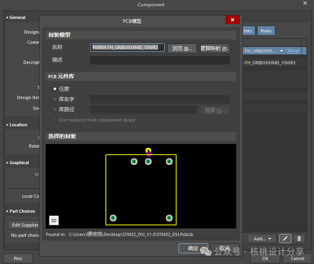
Task: Click the pencil edit icon
Action: (x=285, y=238)
